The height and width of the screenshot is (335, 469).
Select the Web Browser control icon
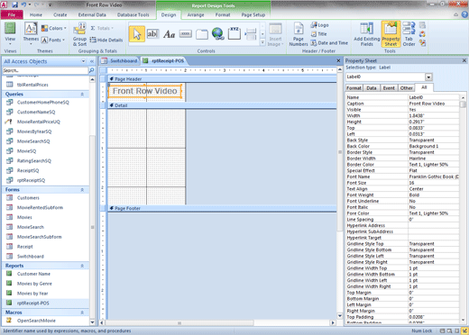[x=217, y=34]
